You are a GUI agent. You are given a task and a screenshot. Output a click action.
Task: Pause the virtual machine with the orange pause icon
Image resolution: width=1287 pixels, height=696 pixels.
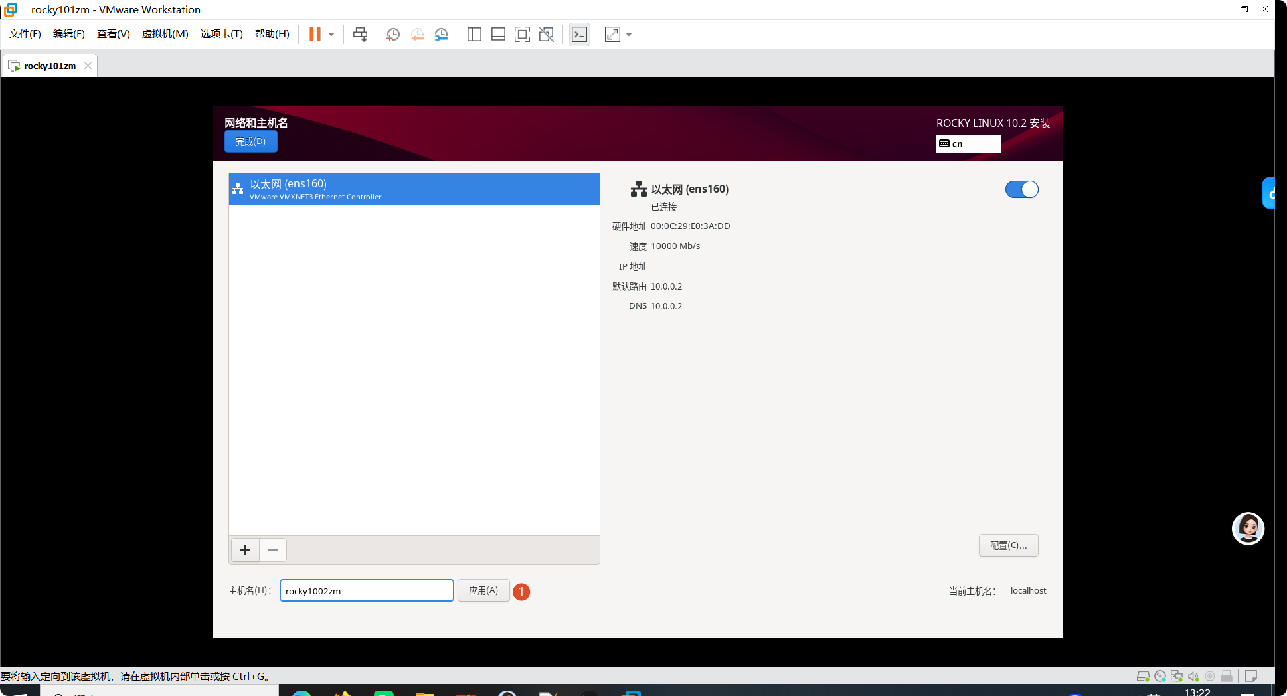(315, 35)
